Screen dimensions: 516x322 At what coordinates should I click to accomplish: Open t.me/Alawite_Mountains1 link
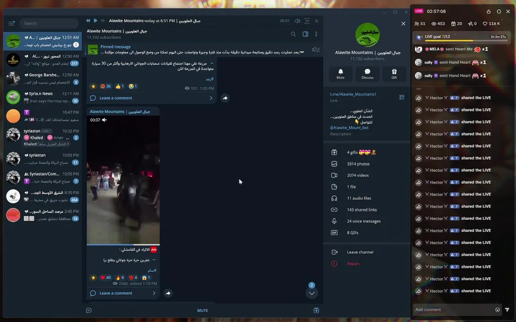[353, 94]
